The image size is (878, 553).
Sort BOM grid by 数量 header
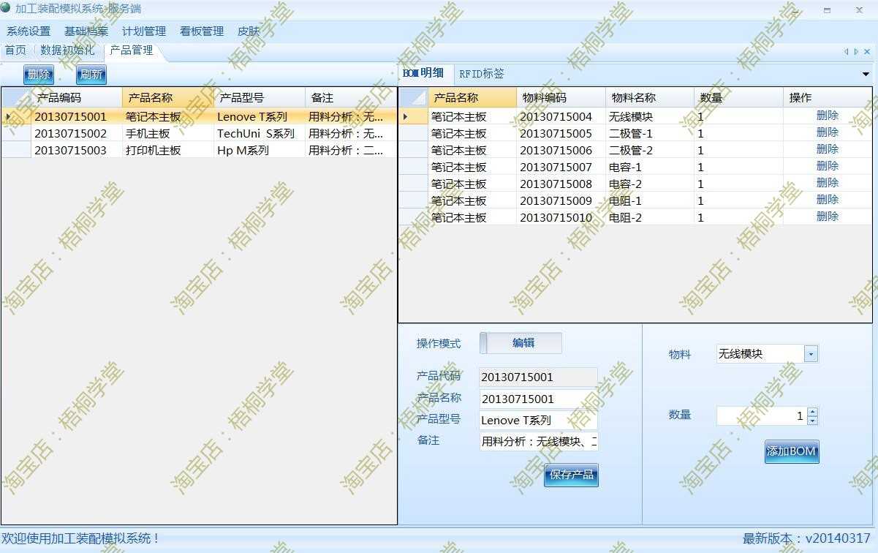pyautogui.click(x=738, y=97)
